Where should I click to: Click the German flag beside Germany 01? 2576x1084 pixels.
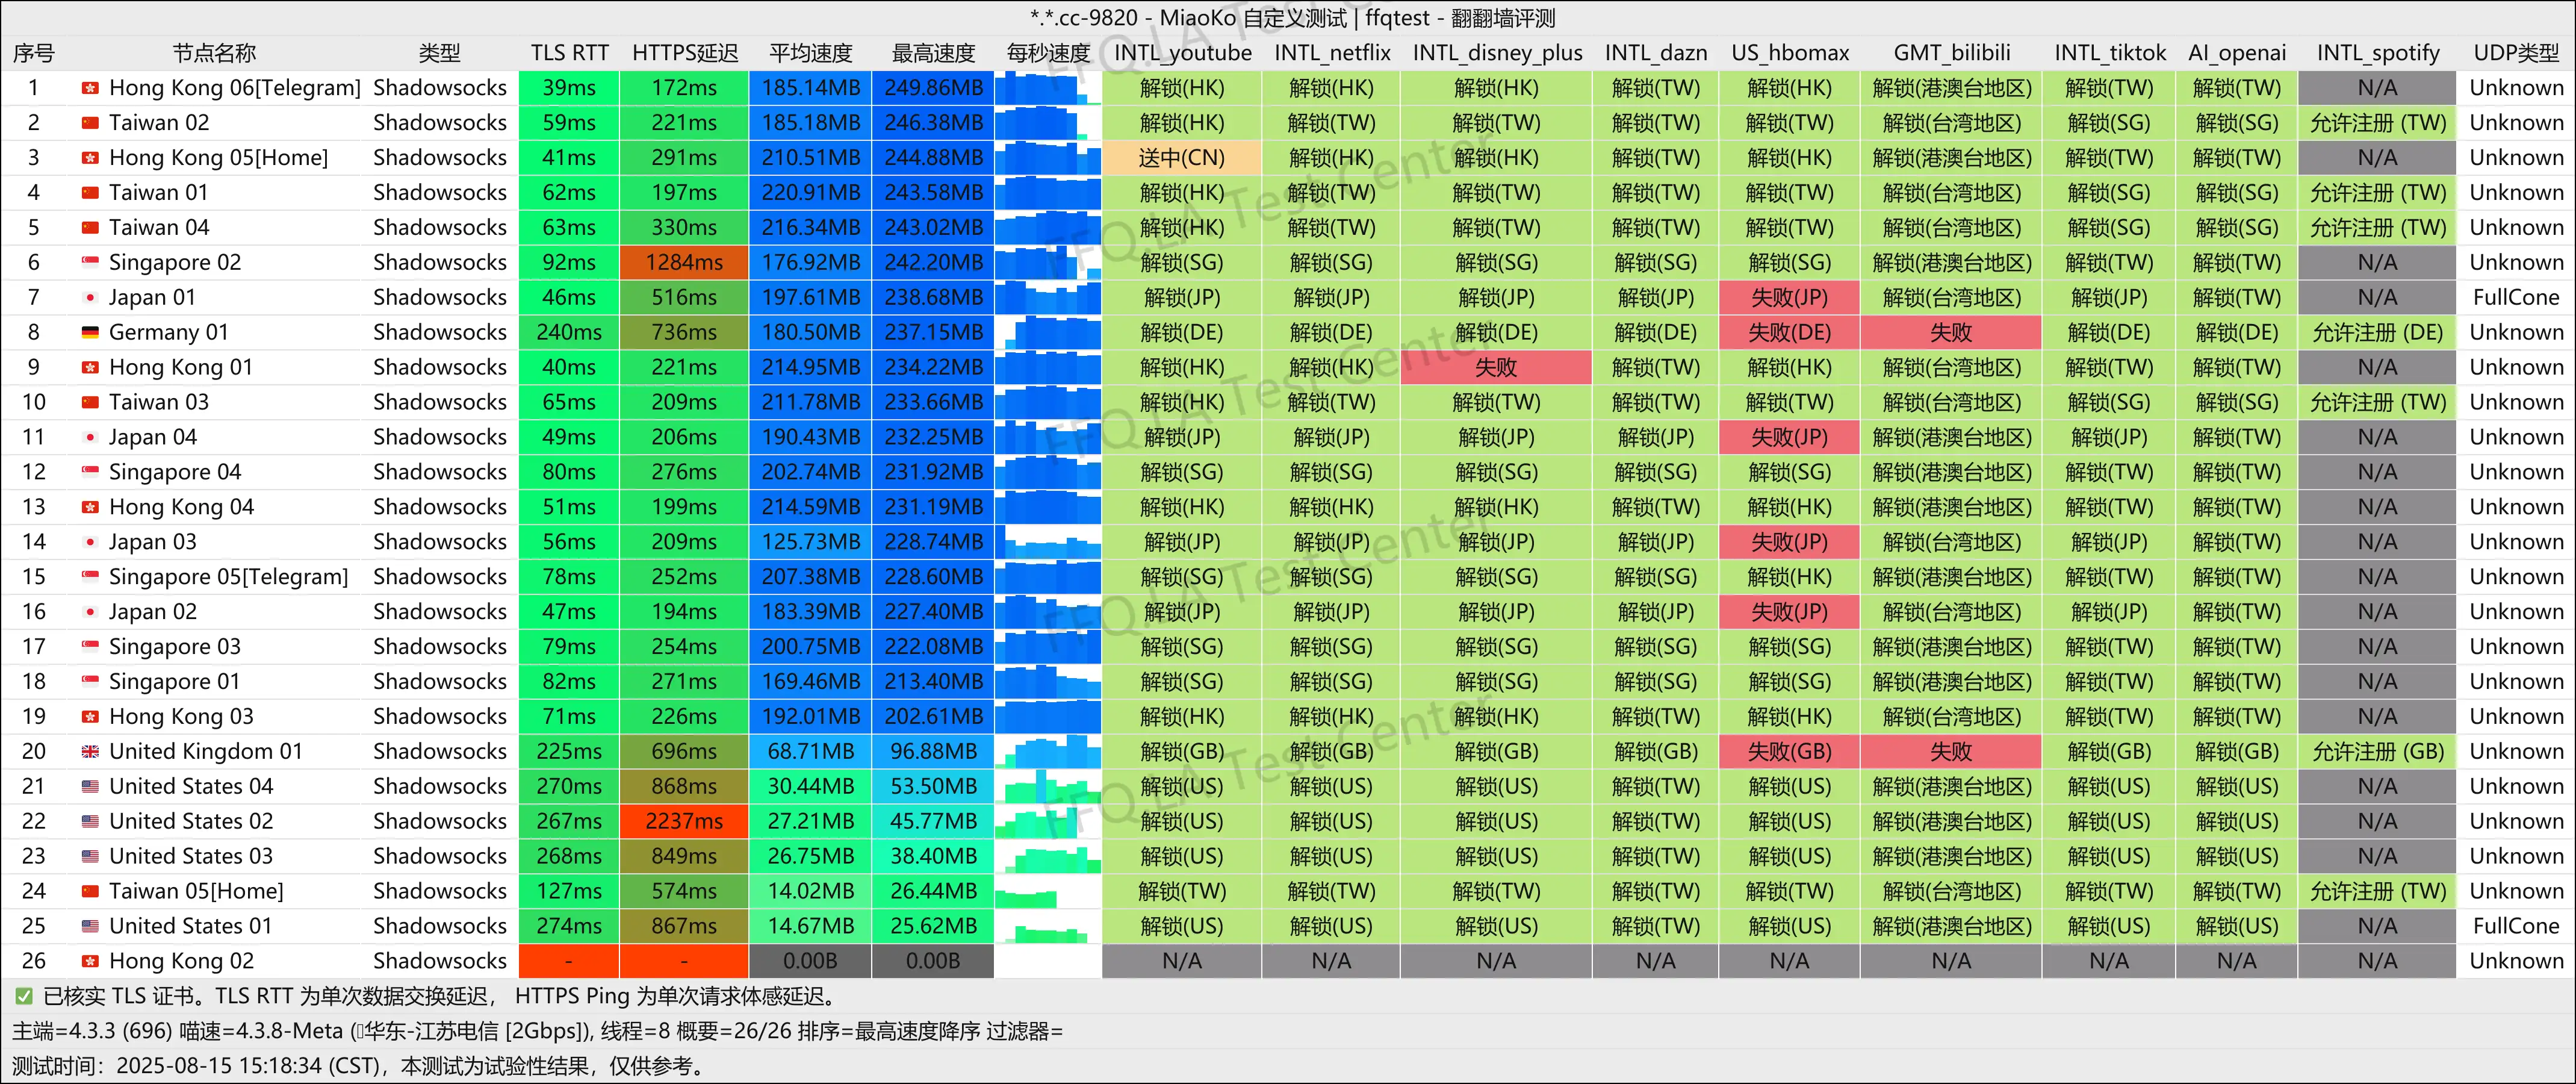tap(90, 333)
